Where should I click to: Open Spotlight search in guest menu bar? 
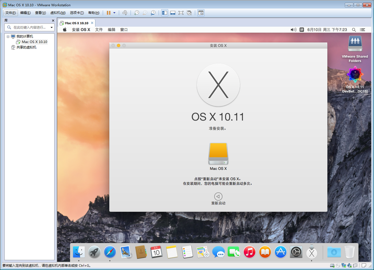354,30
